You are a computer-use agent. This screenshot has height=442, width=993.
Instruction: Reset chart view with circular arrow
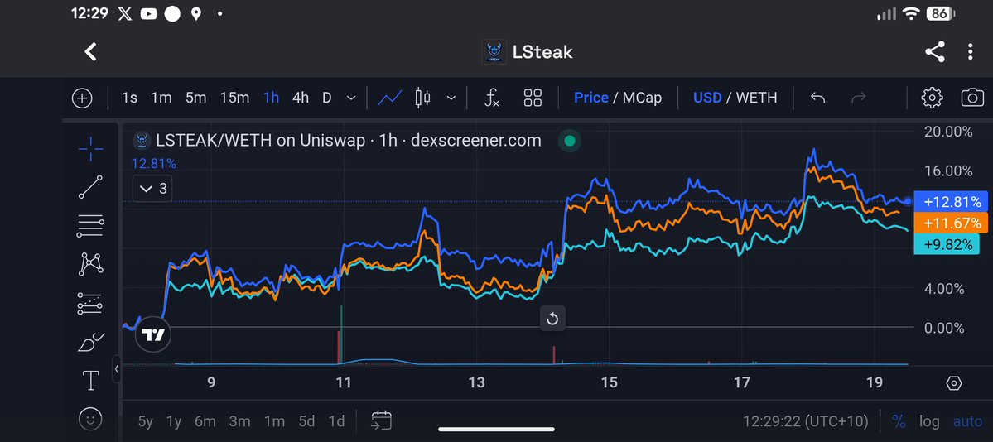point(552,319)
